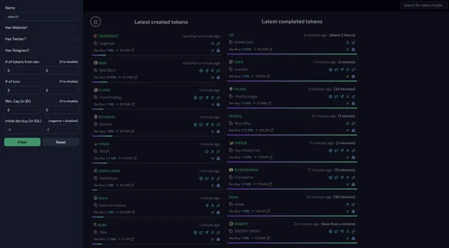Screen dimensions: 449x248
Task: Click the progress bar under the MSGA row
Action: [156, 163]
